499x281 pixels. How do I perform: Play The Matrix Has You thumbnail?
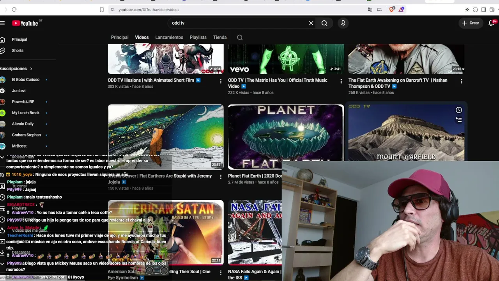[286, 59]
